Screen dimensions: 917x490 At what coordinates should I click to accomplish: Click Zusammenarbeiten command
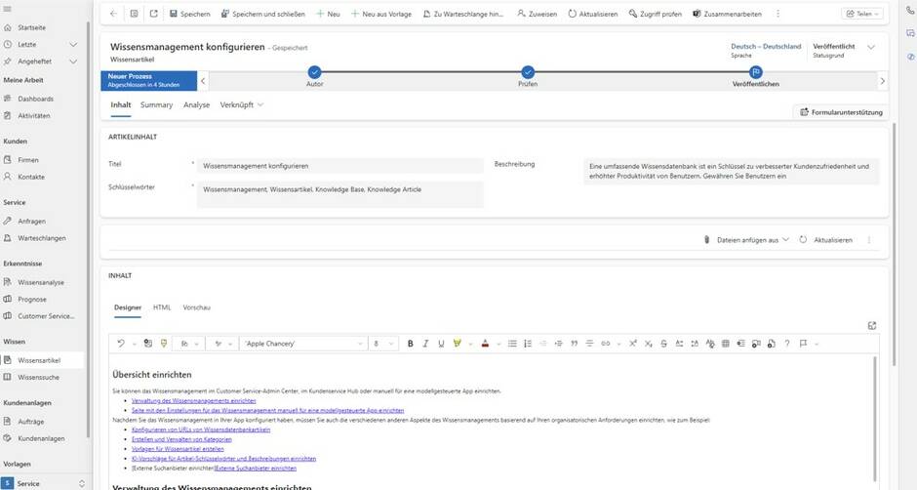pos(727,14)
